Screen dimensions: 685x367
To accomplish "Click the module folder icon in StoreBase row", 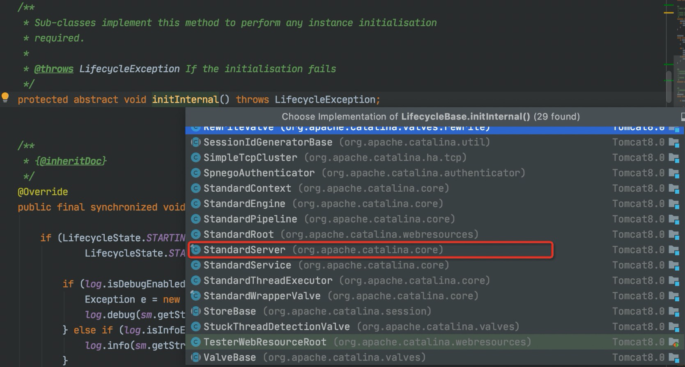I will [674, 312].
